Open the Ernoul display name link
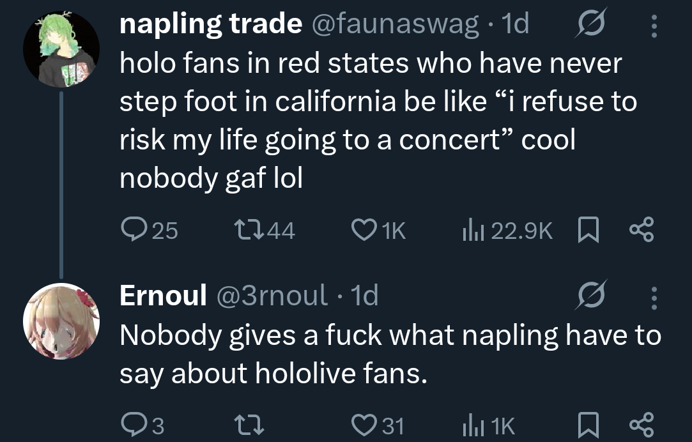This screenshot has width=692, height=442. (163, 296)
